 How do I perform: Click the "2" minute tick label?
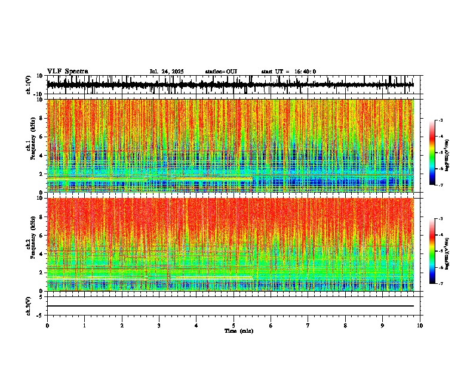(x=122, y=326)
